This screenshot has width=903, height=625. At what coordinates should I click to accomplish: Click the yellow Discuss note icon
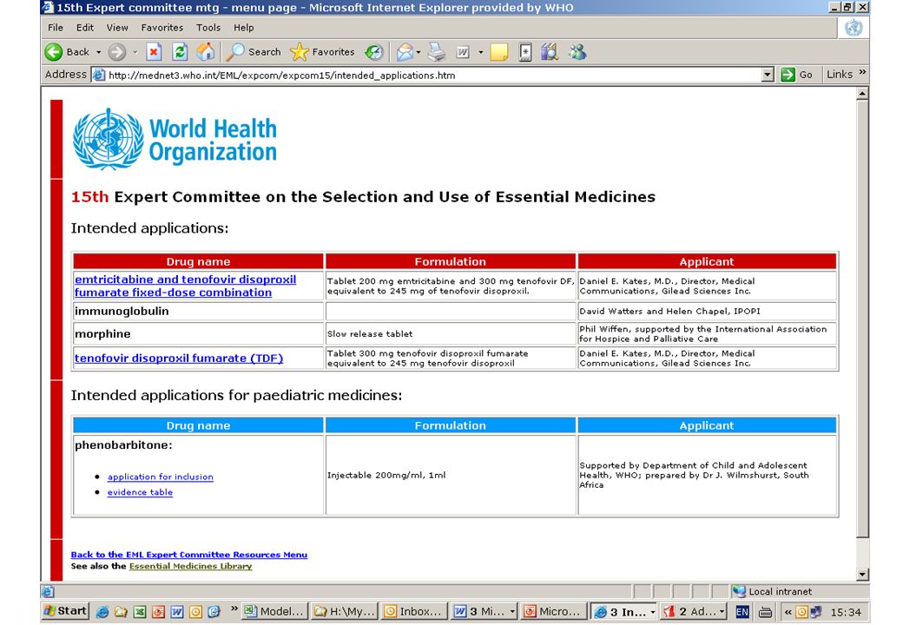coord(499,52)
